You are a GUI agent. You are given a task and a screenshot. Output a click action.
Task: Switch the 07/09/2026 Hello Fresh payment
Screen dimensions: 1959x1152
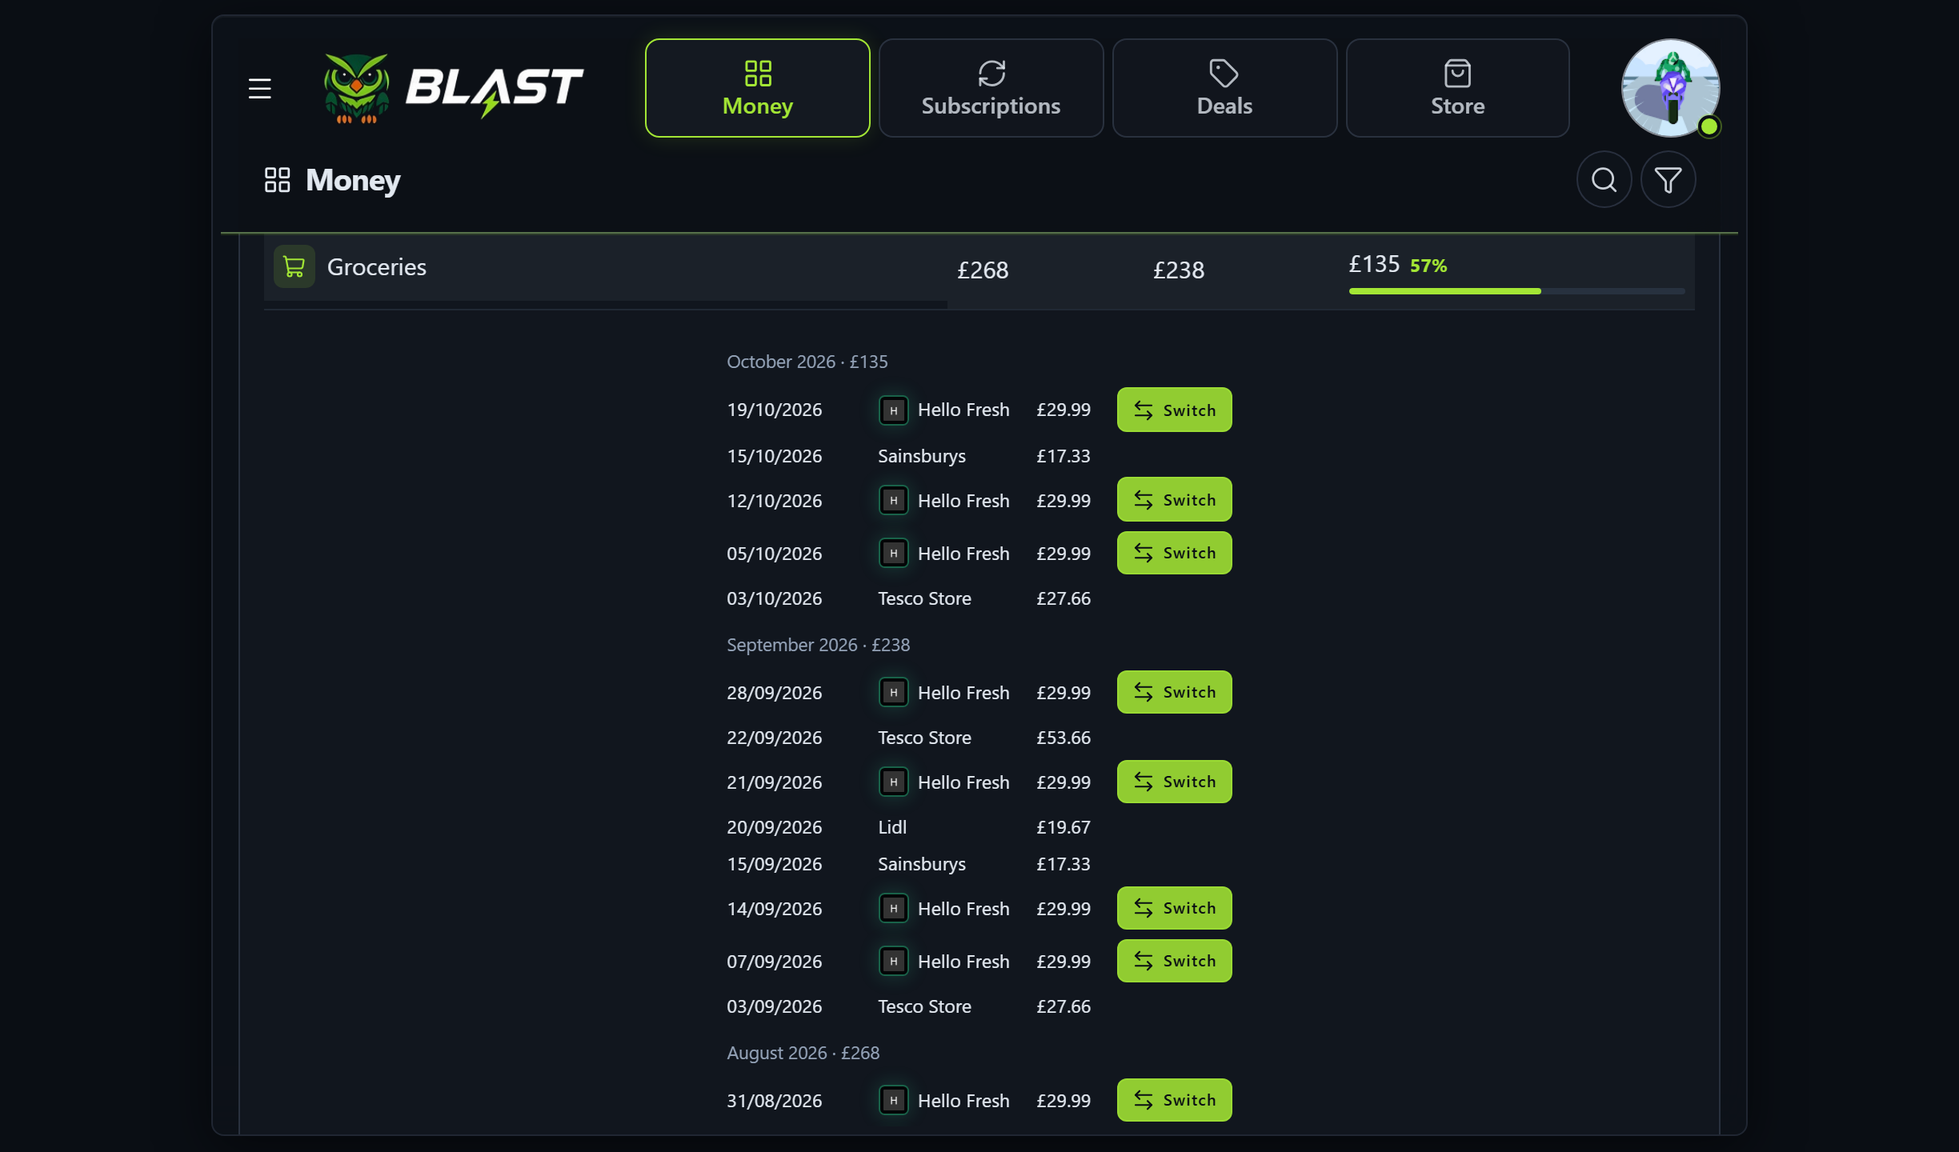point(1174,961)
